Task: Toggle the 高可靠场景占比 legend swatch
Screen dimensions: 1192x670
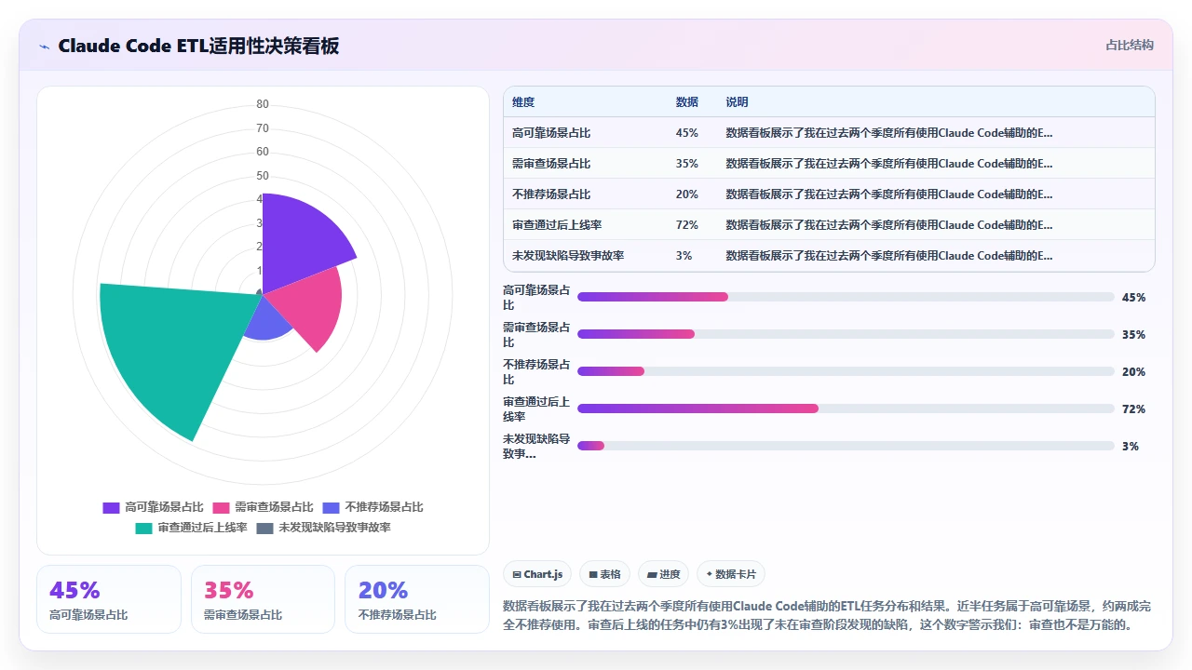Action: pos(111,507)
